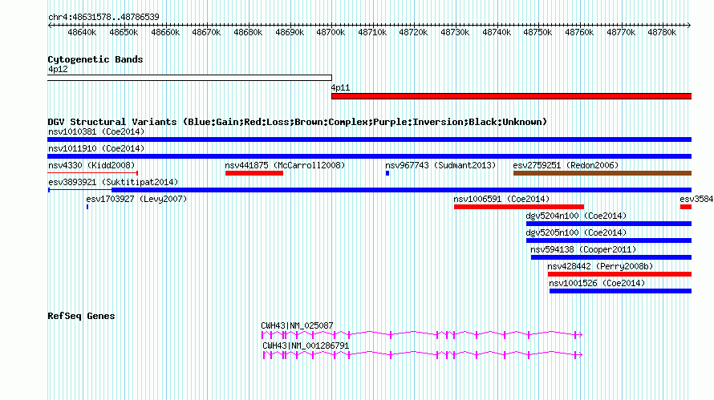Click the 48730k ruler tick label
714x400 pixels.
click(x=455, y=32)
